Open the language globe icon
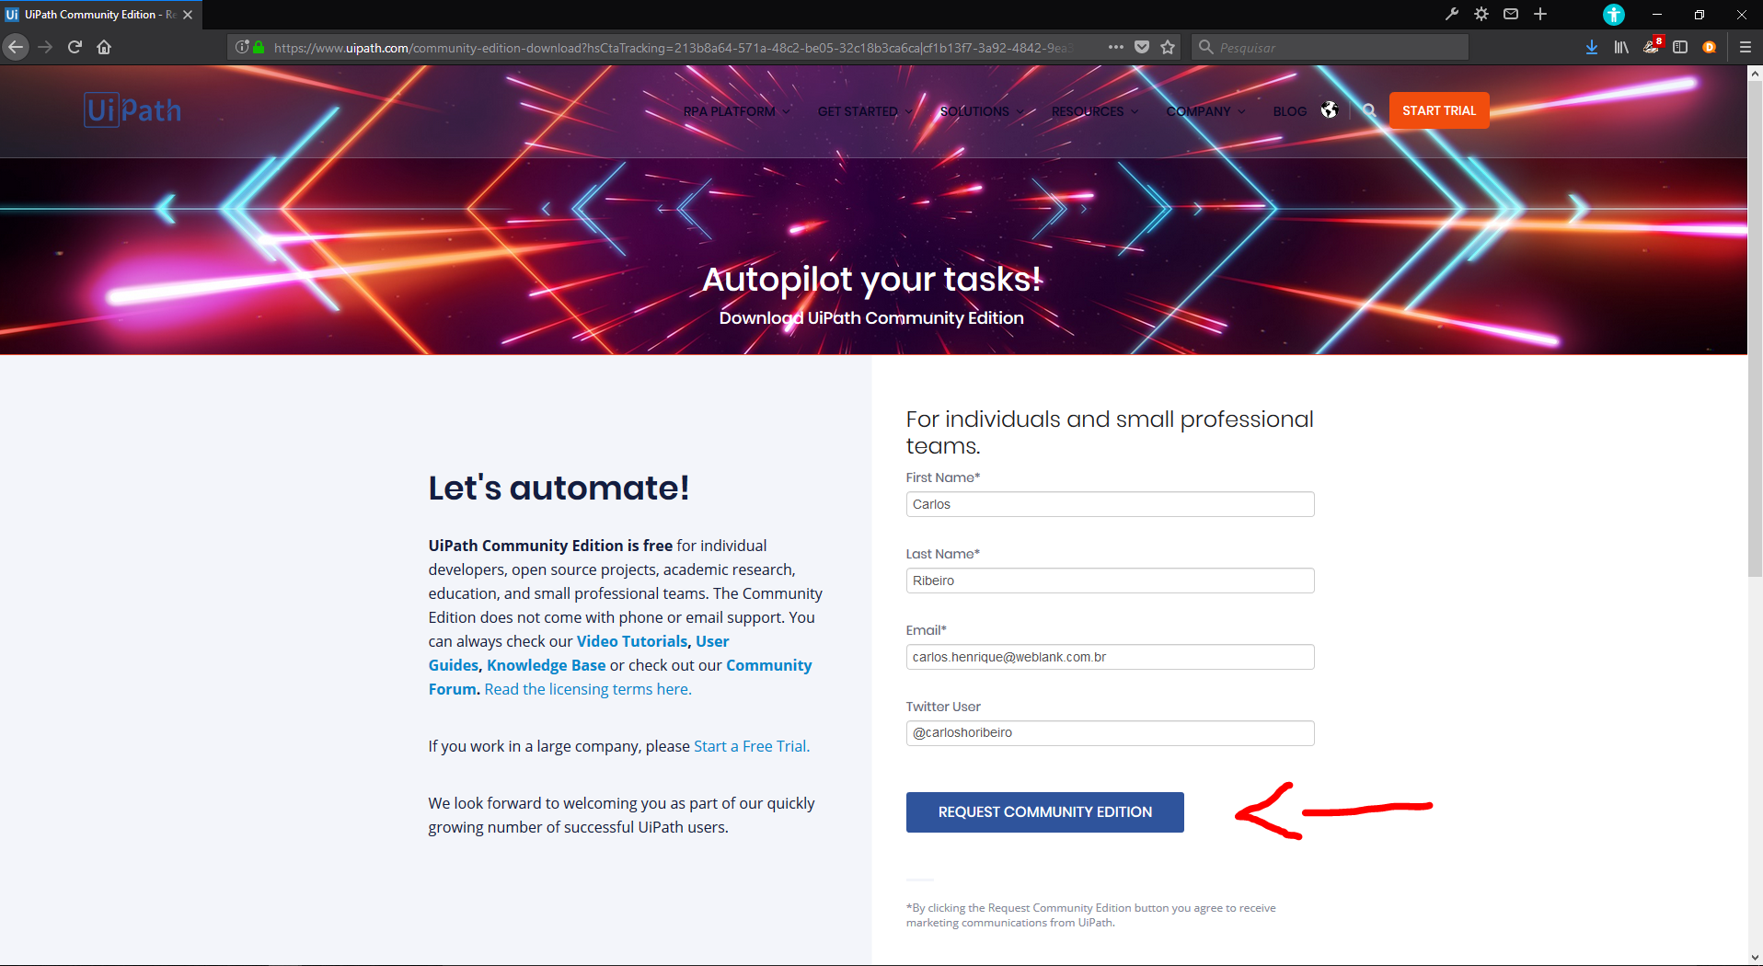Screen dimensions: 1763x966 [x=1329, y=110]
